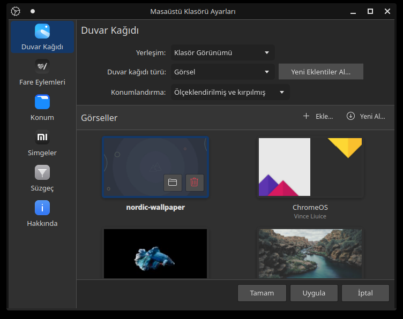The width and height of the screenshot is (403, 319).
Task: Toggle the pin dot in the title bar
Action: tap(33, 11)
